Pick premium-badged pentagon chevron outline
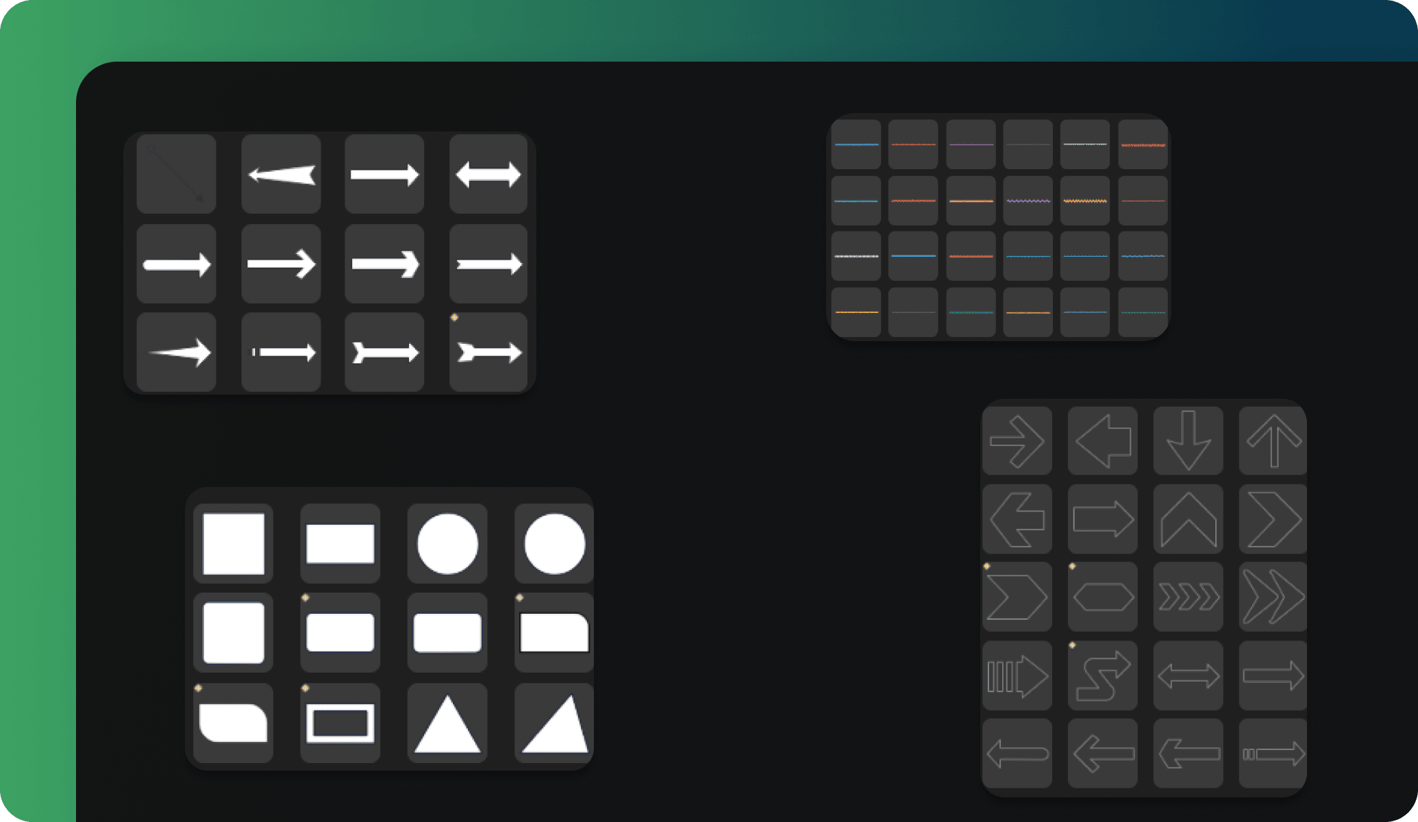1418x822 pixels. pyautogui.click(x=1017, y=597)
